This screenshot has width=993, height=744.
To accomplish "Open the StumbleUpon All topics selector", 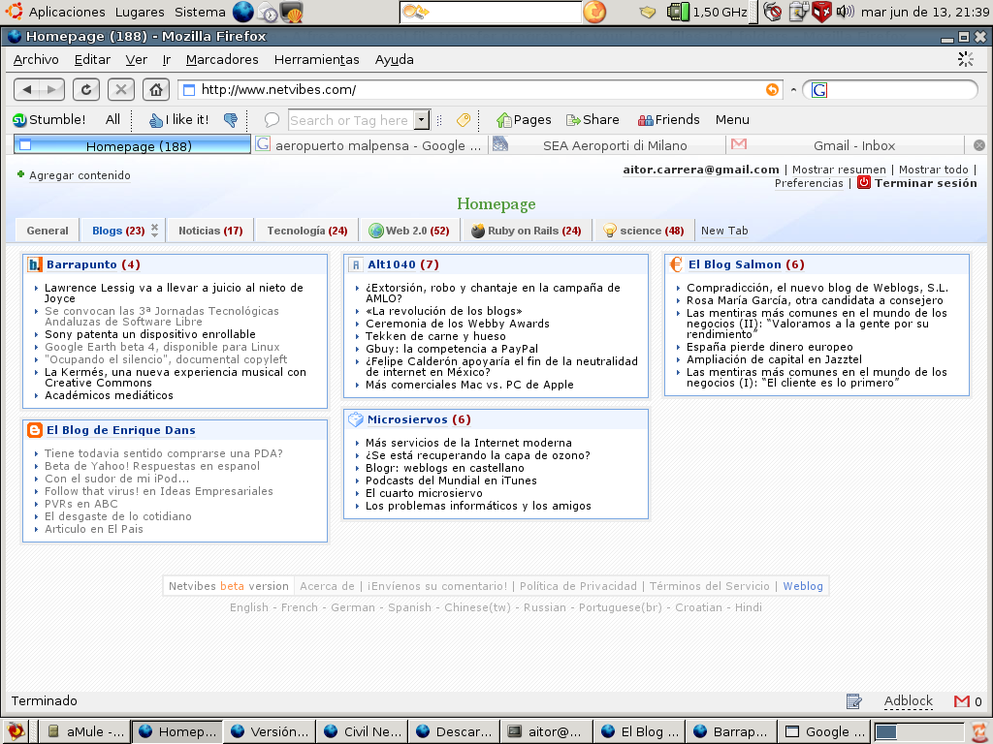I will (112, 119).
